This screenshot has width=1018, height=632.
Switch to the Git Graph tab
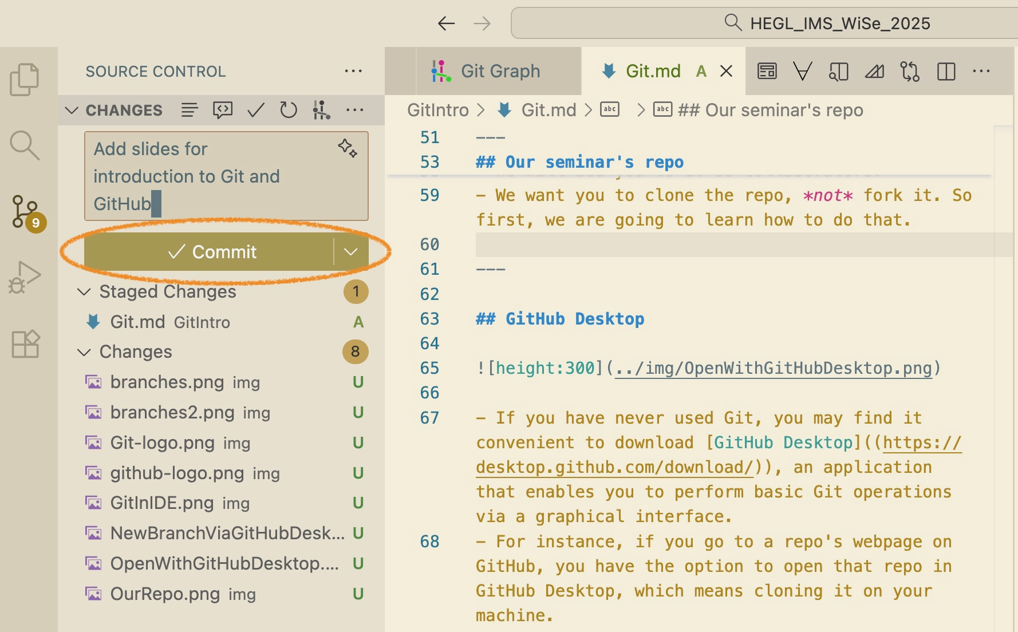coord(499,71)
